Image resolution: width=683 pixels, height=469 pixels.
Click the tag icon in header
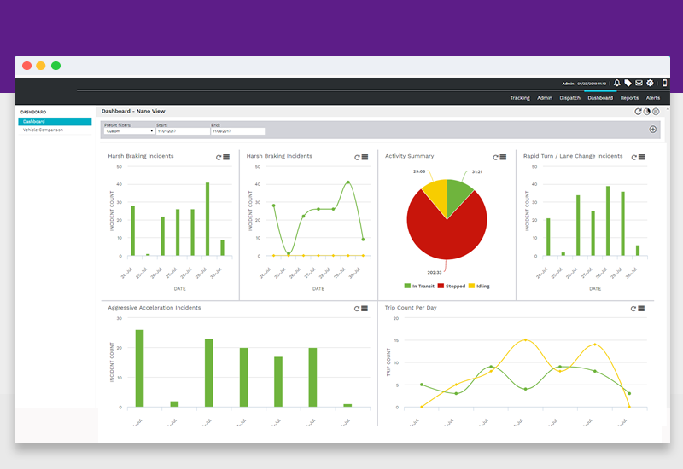(628, 83)
